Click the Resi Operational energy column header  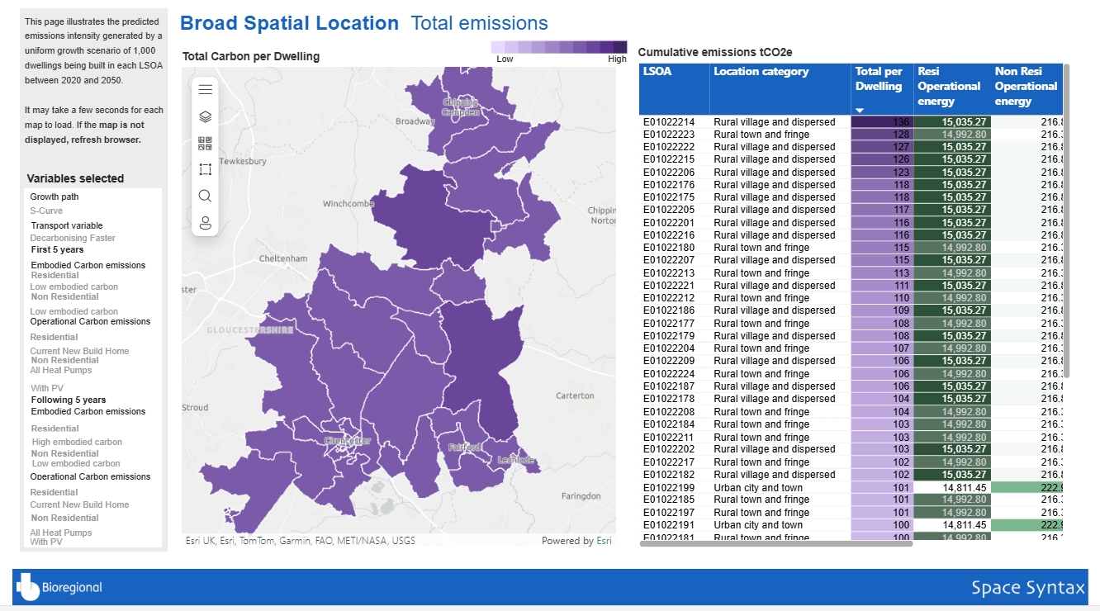[x=949, y=86]
